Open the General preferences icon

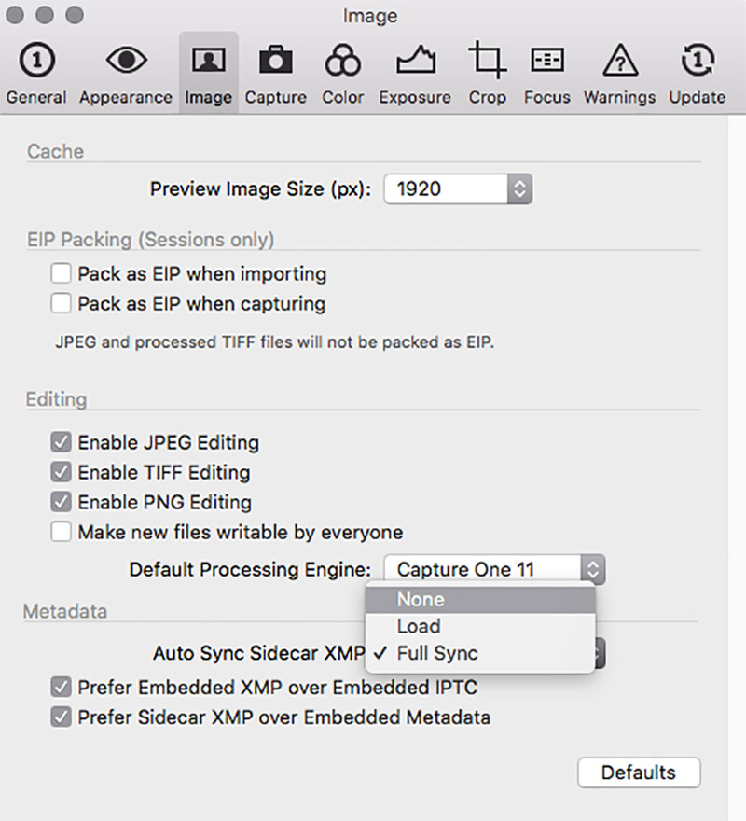(x=36, y=61)
